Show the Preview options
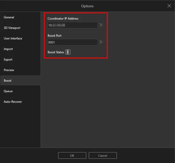 (9, 70)
